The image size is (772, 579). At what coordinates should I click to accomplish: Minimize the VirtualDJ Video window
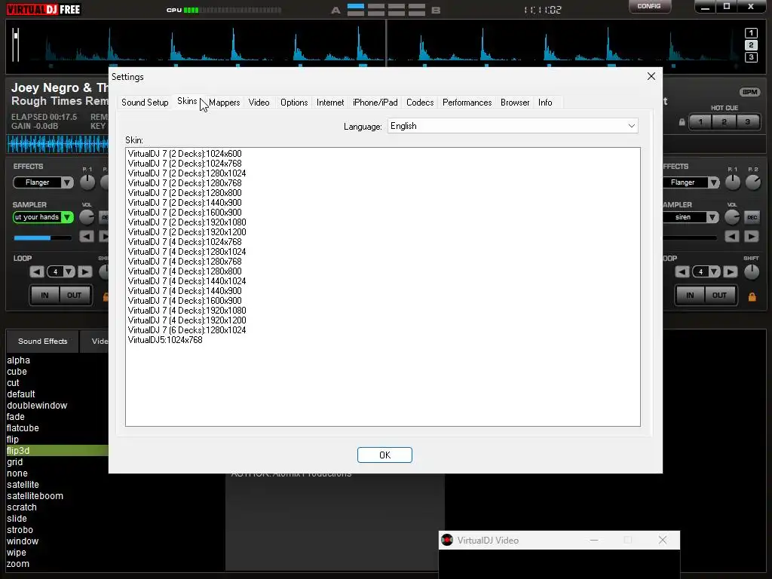[594, 540]
